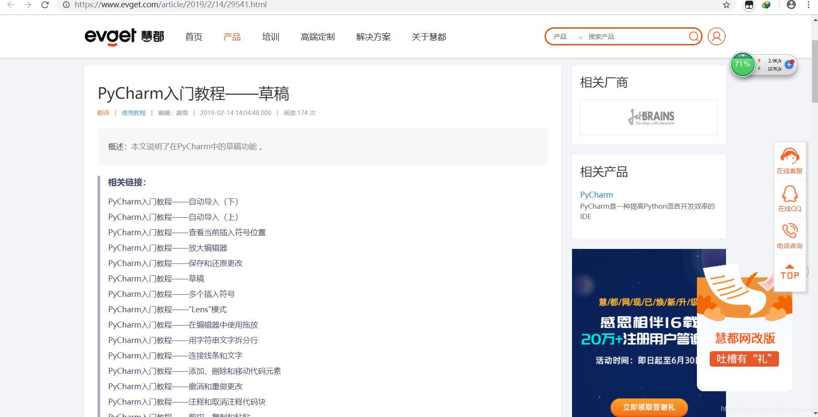The width and height of the screenshot is (818, 417).
Task: Open link 自动导入（下）
Action: tap(173, 202)
